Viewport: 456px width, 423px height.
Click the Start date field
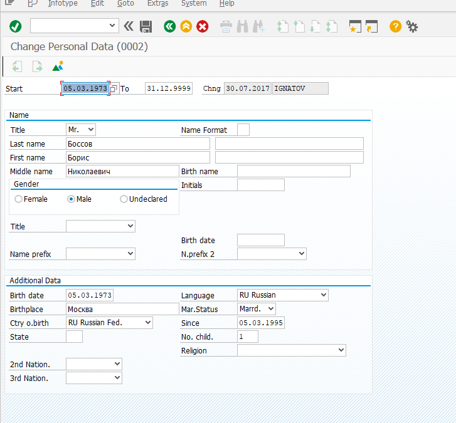(x=85, y=88)
